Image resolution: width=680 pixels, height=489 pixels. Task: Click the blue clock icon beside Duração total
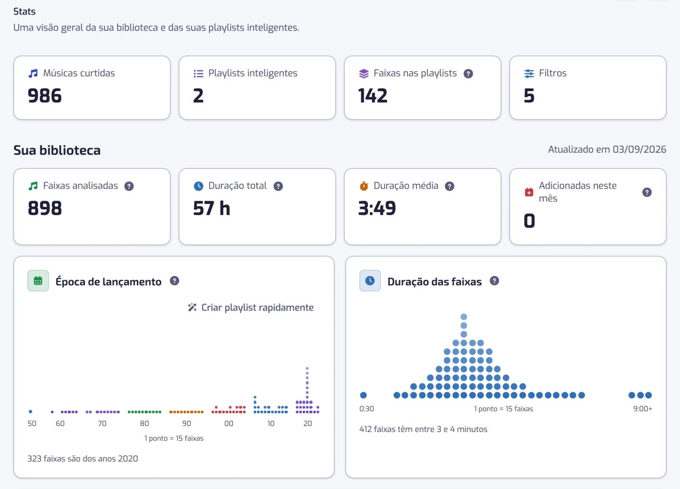[198, 186]
